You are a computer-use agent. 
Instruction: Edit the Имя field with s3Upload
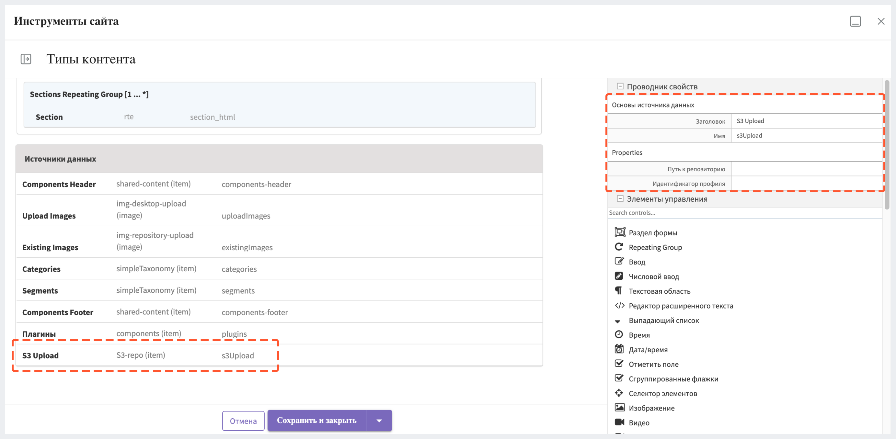point(807,136)
